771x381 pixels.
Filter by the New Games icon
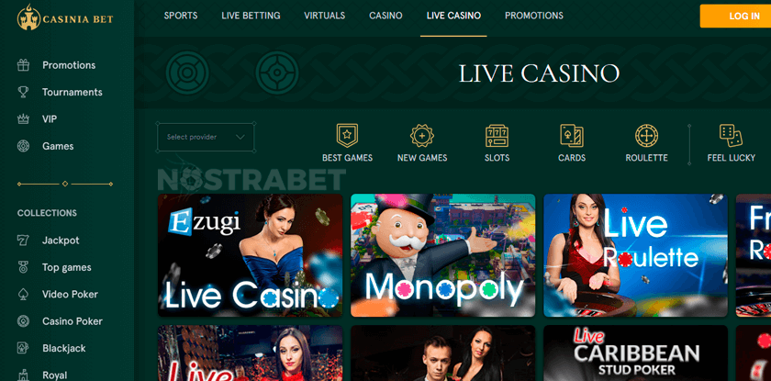point(422,135)
